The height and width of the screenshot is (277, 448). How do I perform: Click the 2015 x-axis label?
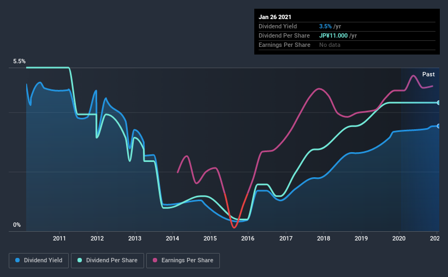pos(210,238)
